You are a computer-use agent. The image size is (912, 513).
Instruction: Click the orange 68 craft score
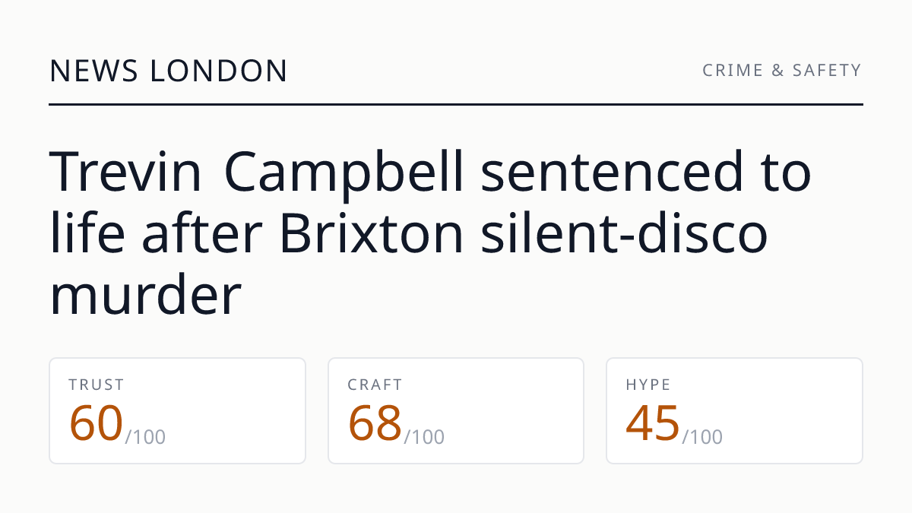(375, 423)
